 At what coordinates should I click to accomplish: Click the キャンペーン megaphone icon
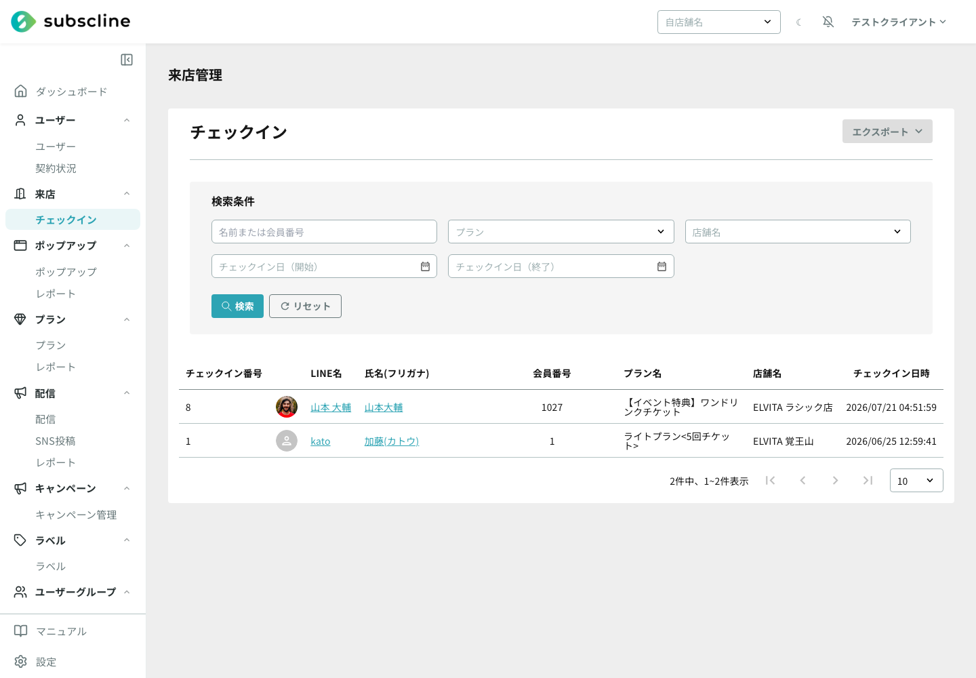pos(20,488)
